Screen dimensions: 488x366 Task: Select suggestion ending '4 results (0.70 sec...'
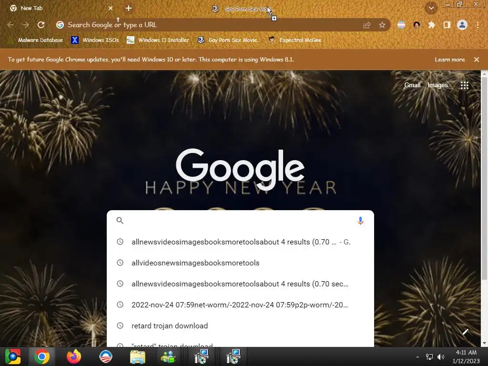pos(240,284)
